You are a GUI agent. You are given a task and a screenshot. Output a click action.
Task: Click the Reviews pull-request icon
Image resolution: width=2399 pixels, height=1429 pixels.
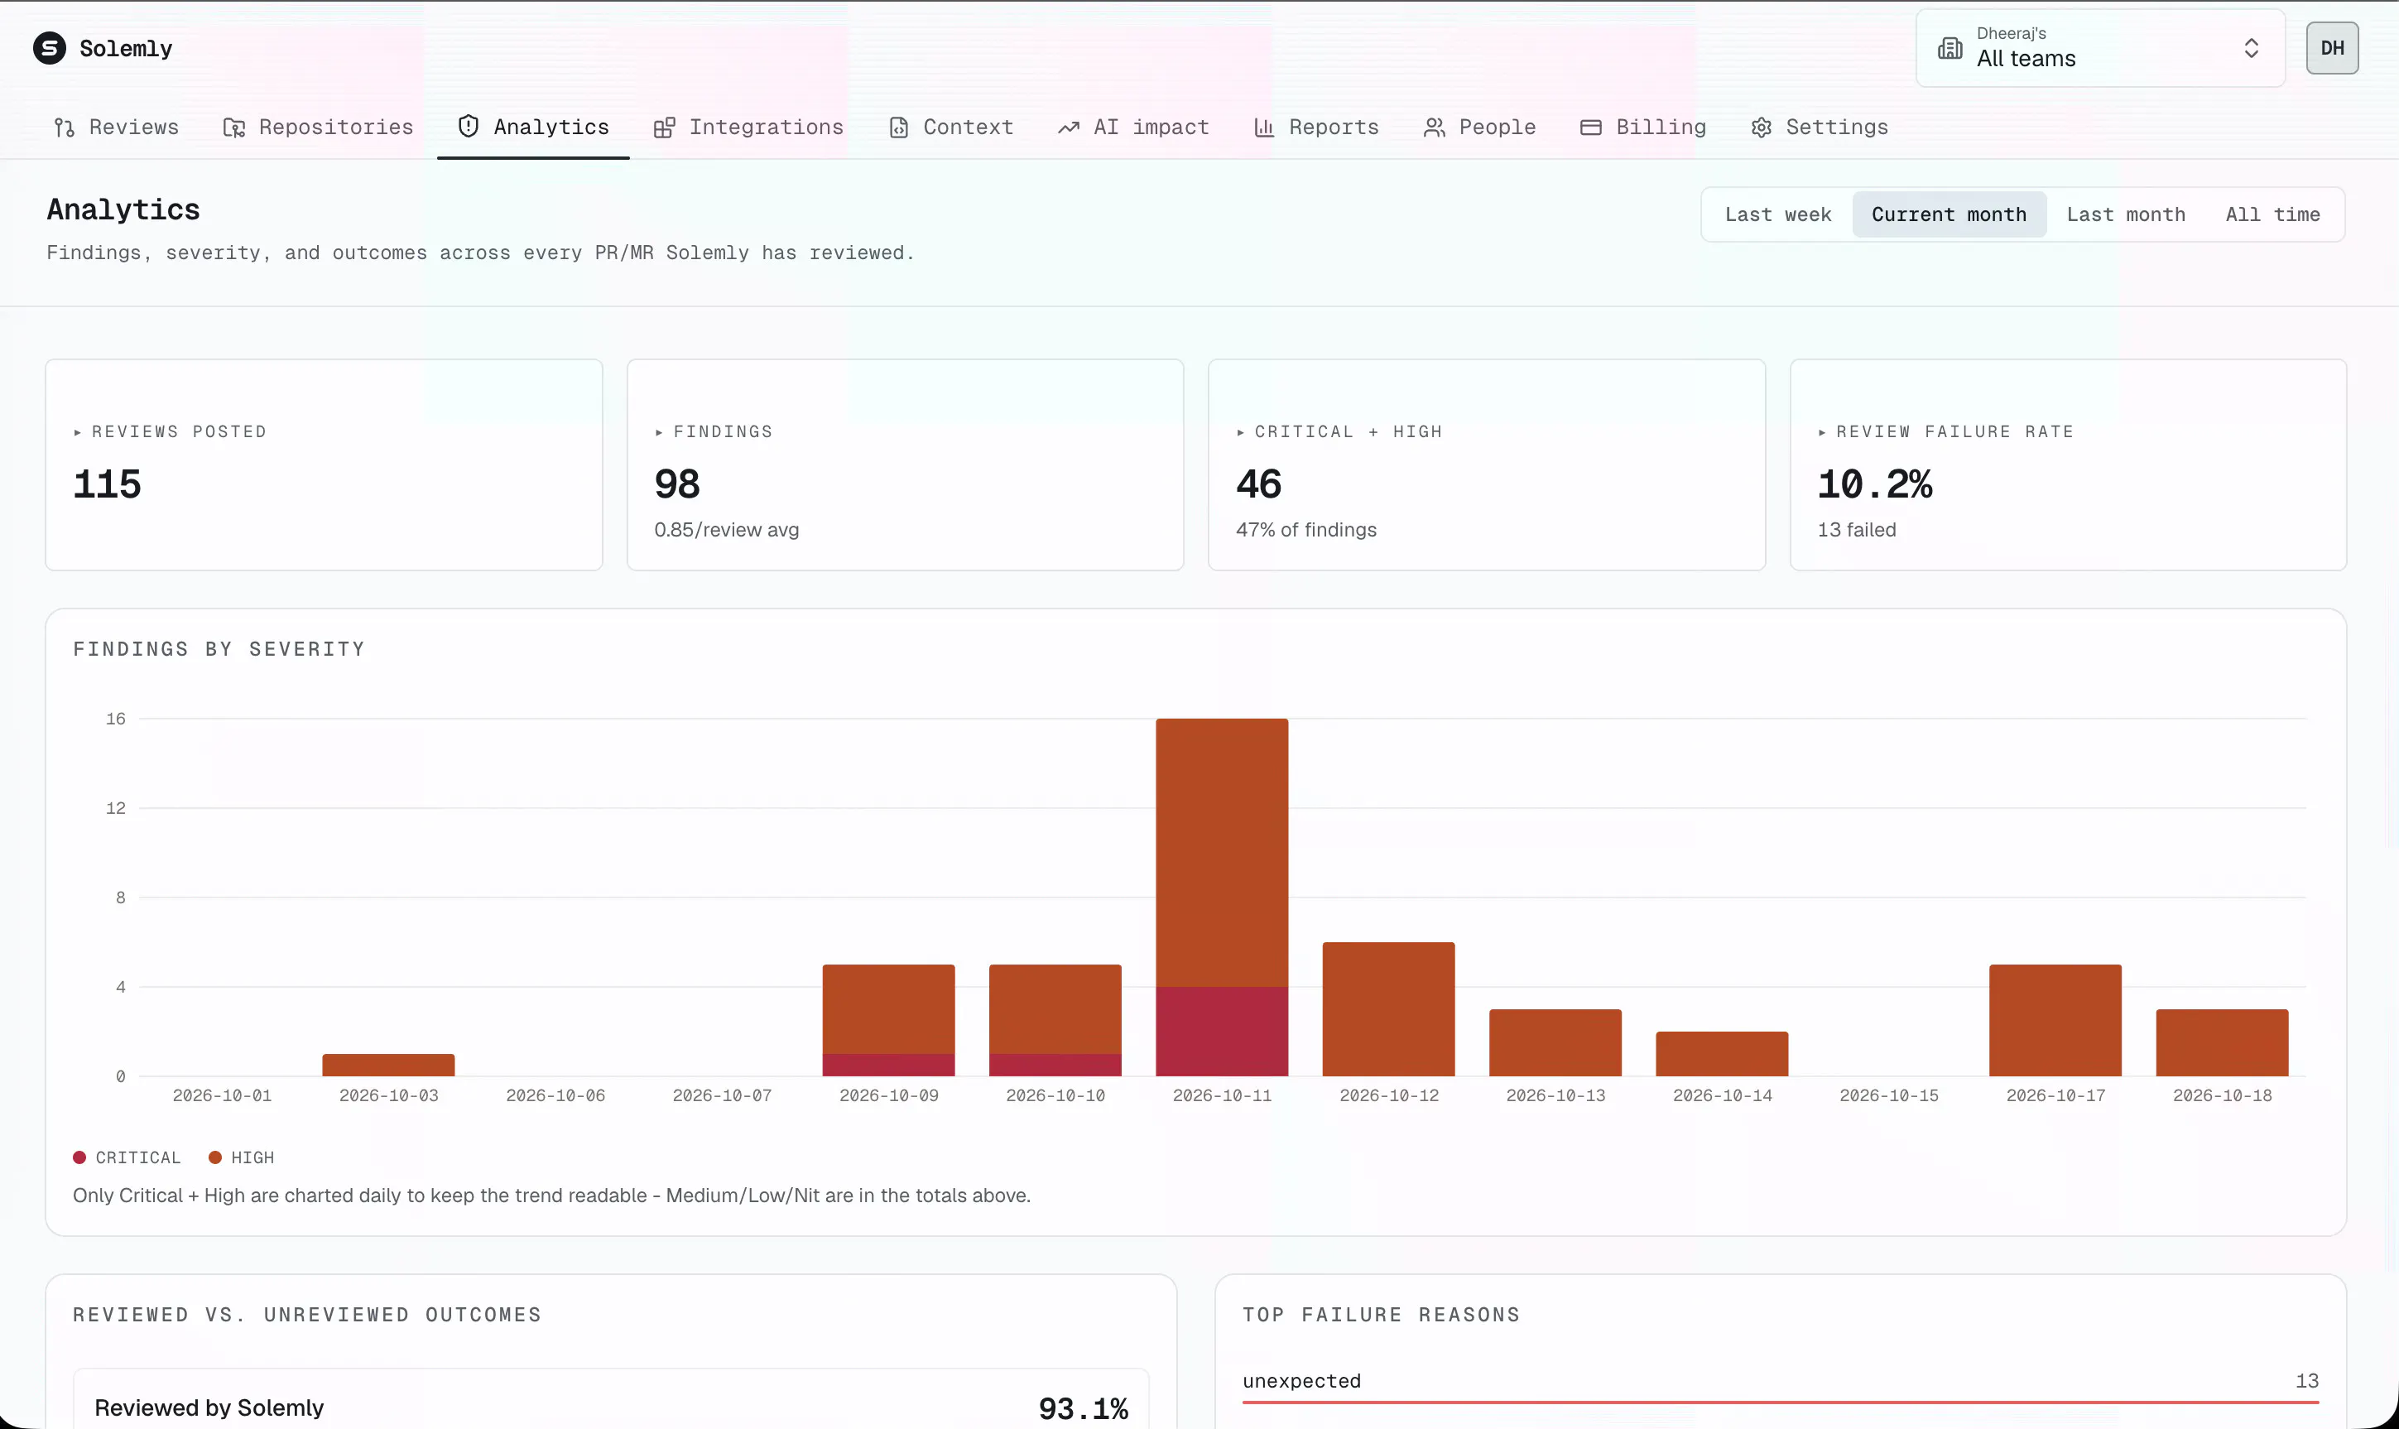[65, 128]
